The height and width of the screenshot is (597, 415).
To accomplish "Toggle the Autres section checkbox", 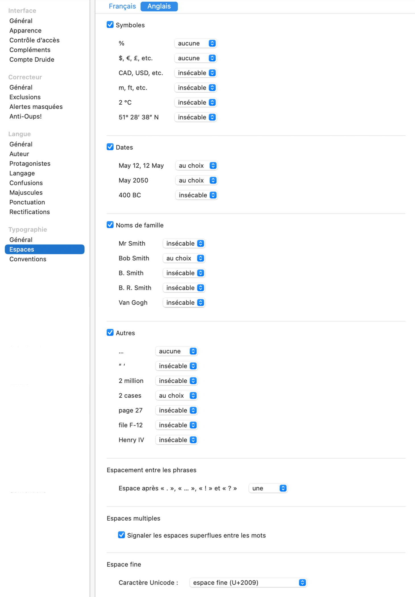I will 110,333.
